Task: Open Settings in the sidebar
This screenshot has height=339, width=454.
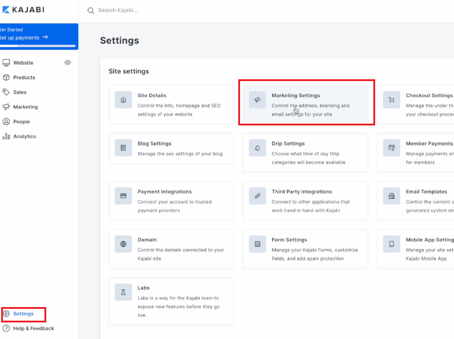Action: [24, 314]
